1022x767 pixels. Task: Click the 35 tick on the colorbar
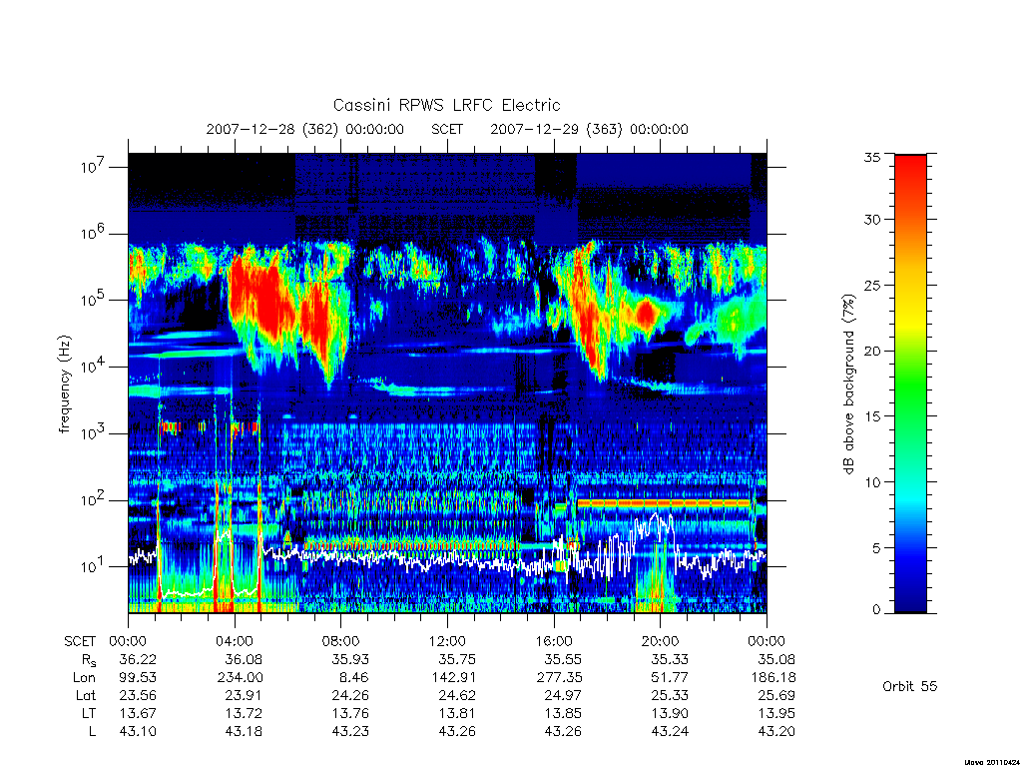(x=872, y=157)
